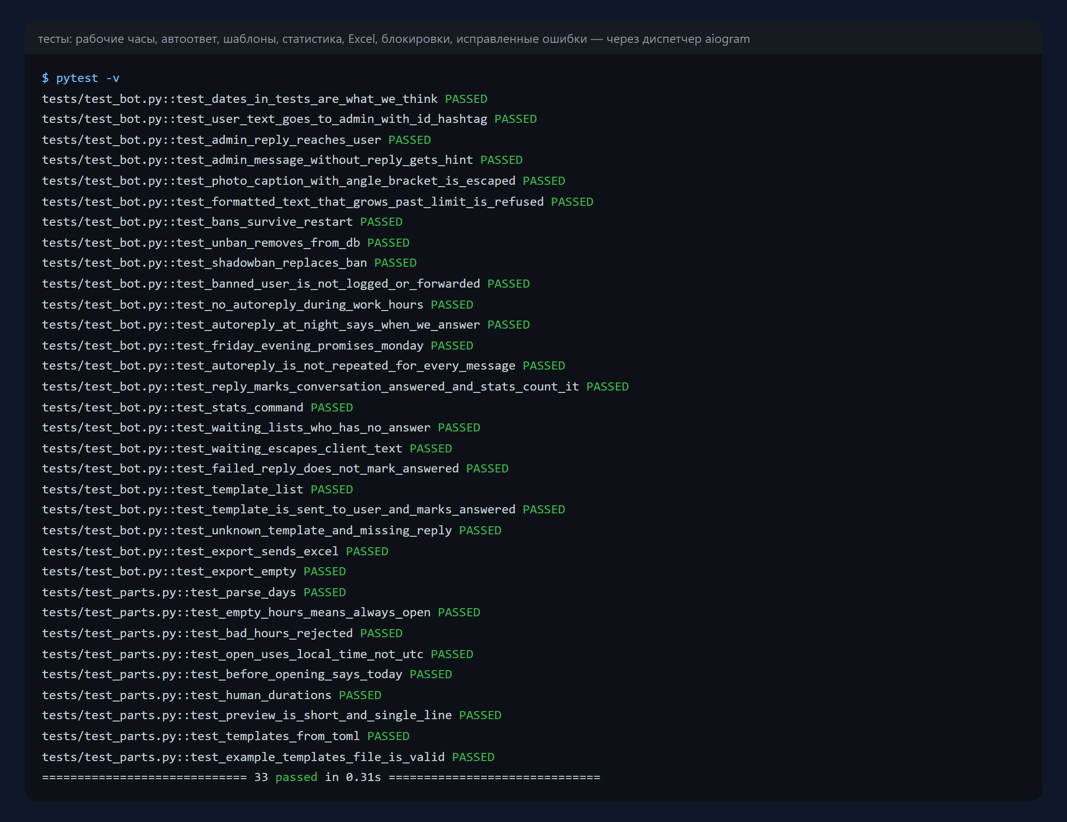Click the test_autoreply_at_night_says_when_we_answer line
Screen dimensions: 1067x822
click(x=286, y=325)
